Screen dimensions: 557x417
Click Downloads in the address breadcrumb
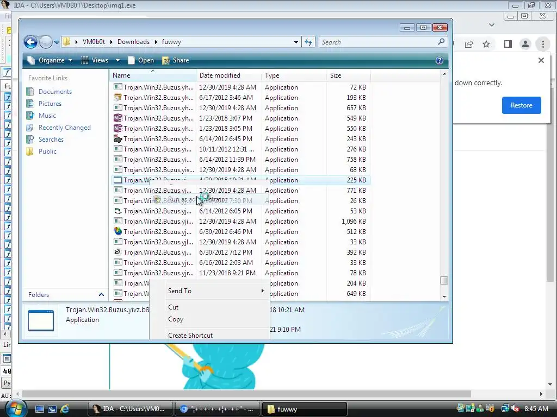[x=134, y=42]
